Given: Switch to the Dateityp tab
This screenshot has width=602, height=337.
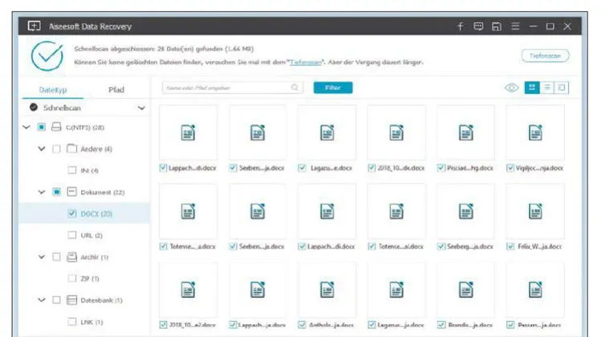Looking at the screenshot, I should tap(53, 90).
